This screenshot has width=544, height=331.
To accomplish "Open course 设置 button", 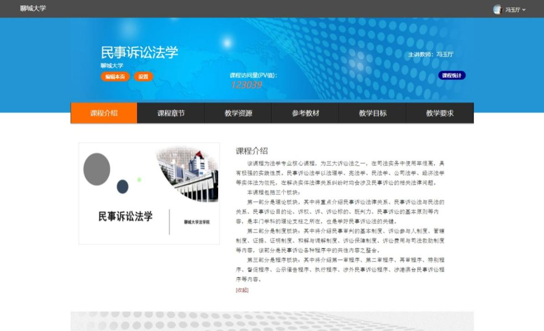I will pyautogui.click(x=143, y=77).
